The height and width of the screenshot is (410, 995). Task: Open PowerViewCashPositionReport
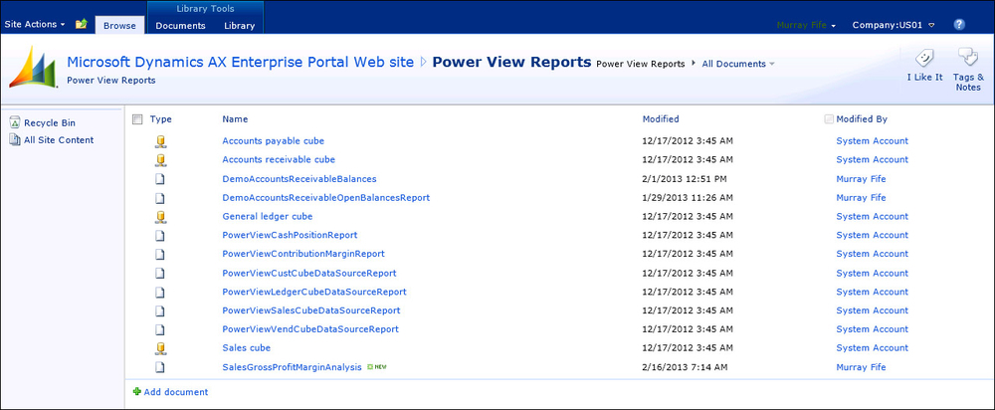pyautogui.click(x=290, y=236)
